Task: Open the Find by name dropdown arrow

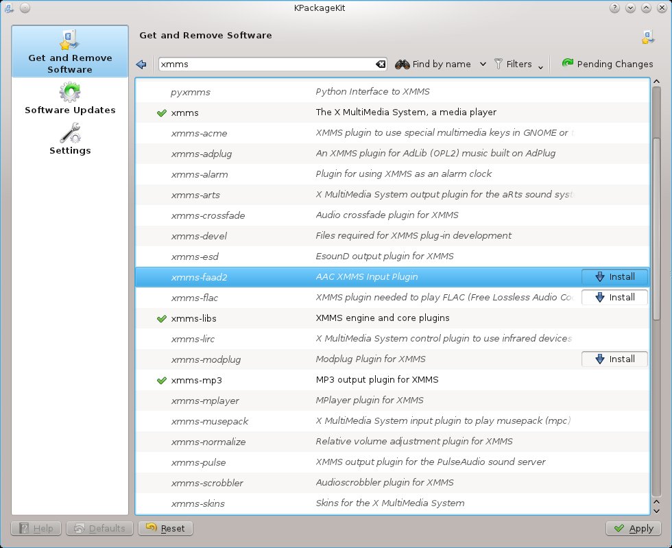Action: 483,64
